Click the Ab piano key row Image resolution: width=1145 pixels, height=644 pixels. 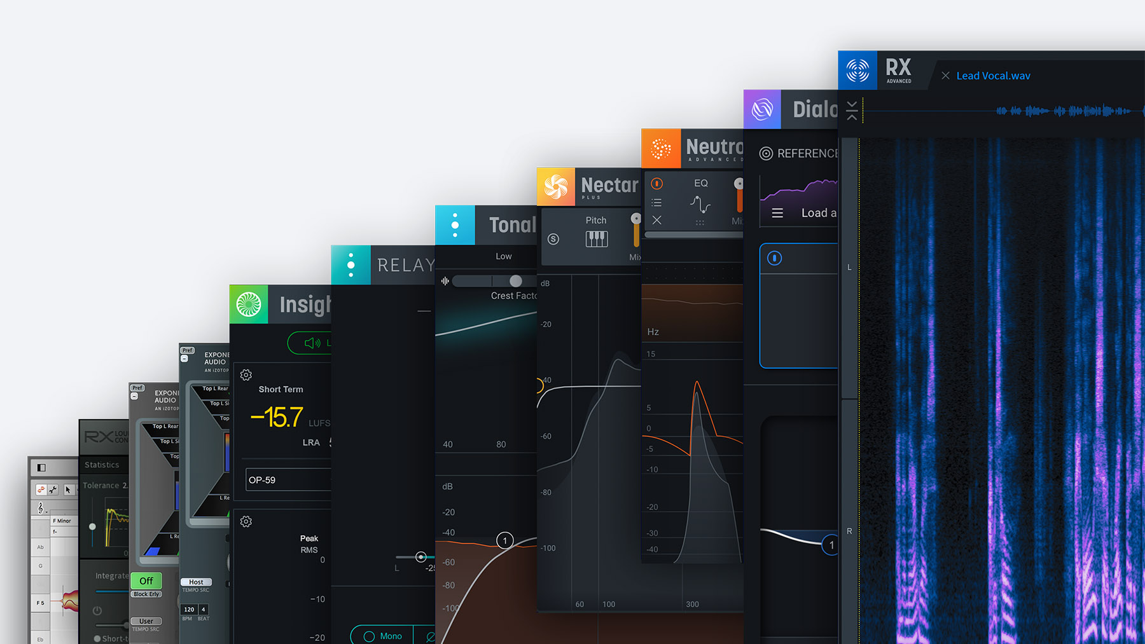(41, 547)
